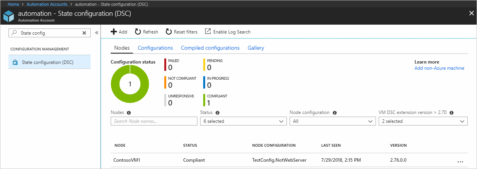Sort by the VERSION column header
Screen dimensions: 477x169
click(398, 146)
